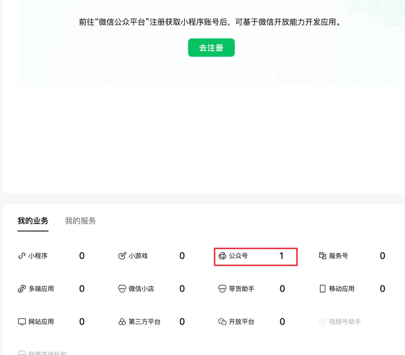This screenshot has height=355, width=405.
Task: Open the 我的服务 tab
Action: click(80, 221)
